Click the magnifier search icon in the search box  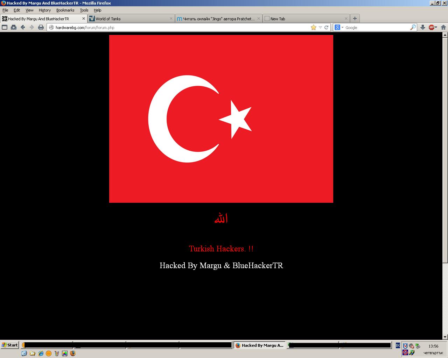click(x=413, y=27)
